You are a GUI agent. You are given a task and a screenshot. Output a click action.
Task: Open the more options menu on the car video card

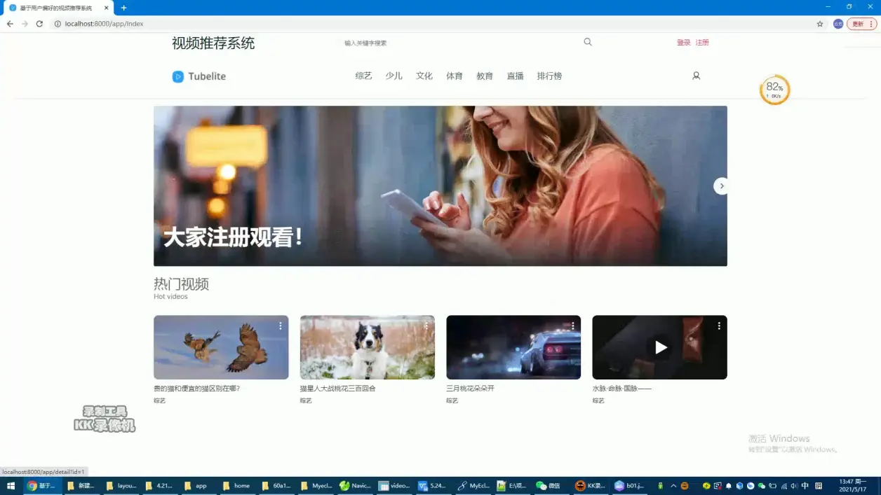pos(572,326)
